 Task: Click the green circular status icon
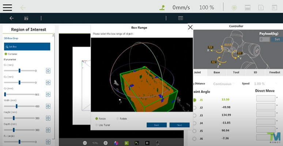coord(234,8)
